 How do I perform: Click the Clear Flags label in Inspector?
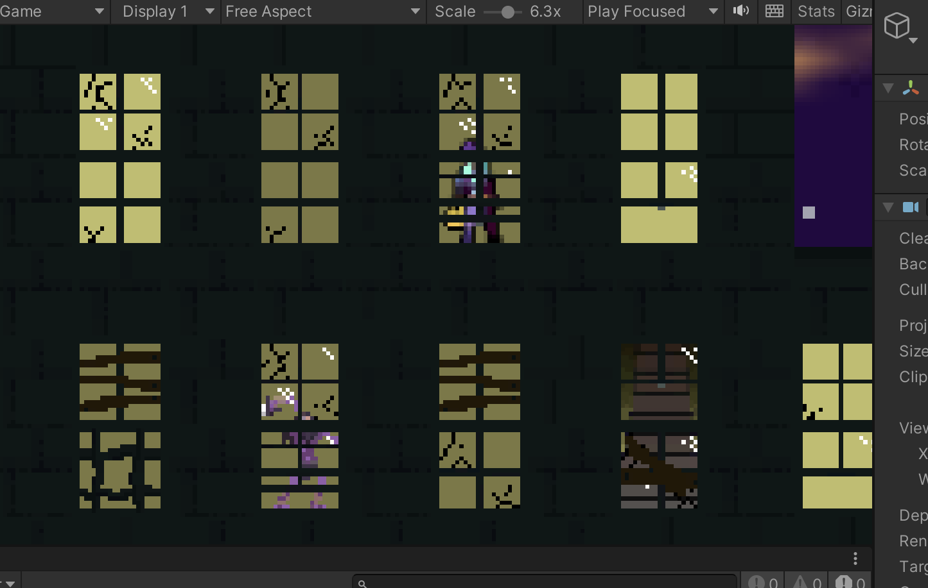913,238
